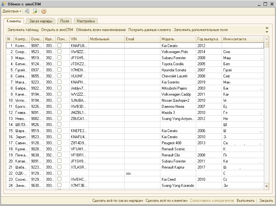This screenshot has height=206, width=276.
Task: Maximize the Обмен с amoCRM window
Action: click(x=265, y=4)
